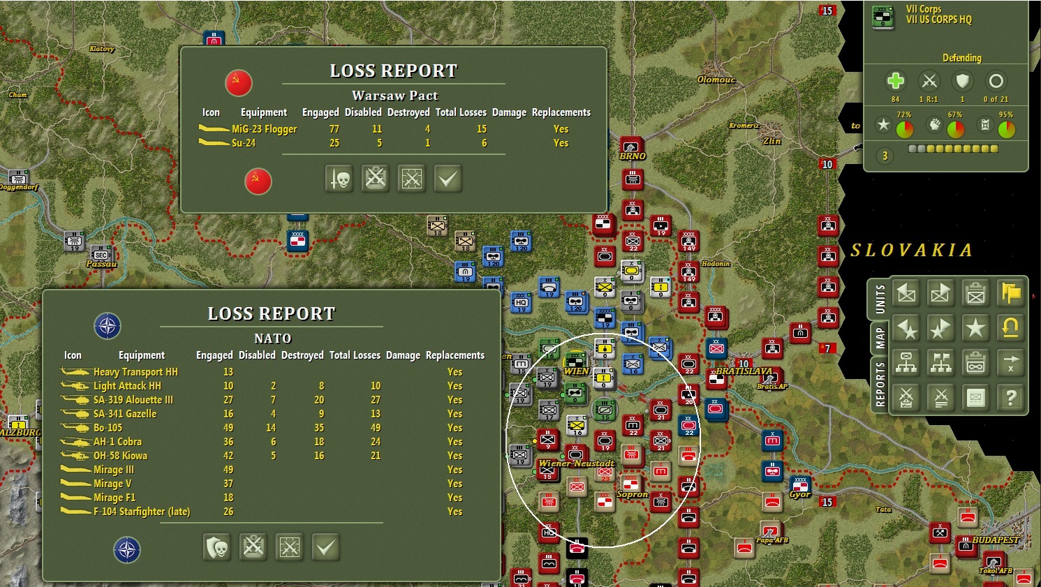
Task: Click the BUDAPEST city label on map
Action: pyautogui.click(x=996, y=540)
